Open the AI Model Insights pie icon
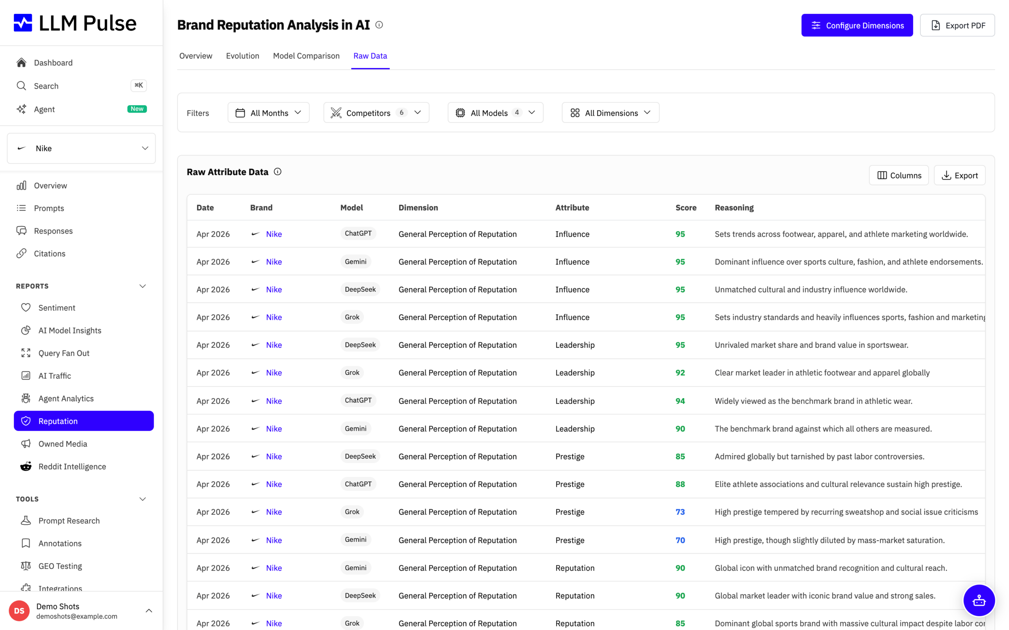This screenshot has height=630, width=1009. 26,330
